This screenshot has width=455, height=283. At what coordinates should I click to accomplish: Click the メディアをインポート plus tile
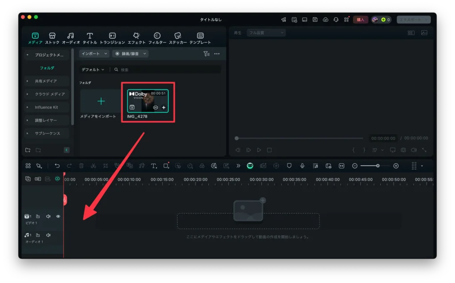[101, 101]
